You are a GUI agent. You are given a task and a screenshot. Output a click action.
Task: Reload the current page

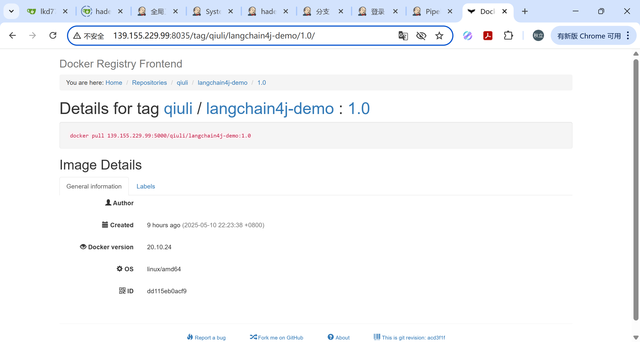click(53, 35)
